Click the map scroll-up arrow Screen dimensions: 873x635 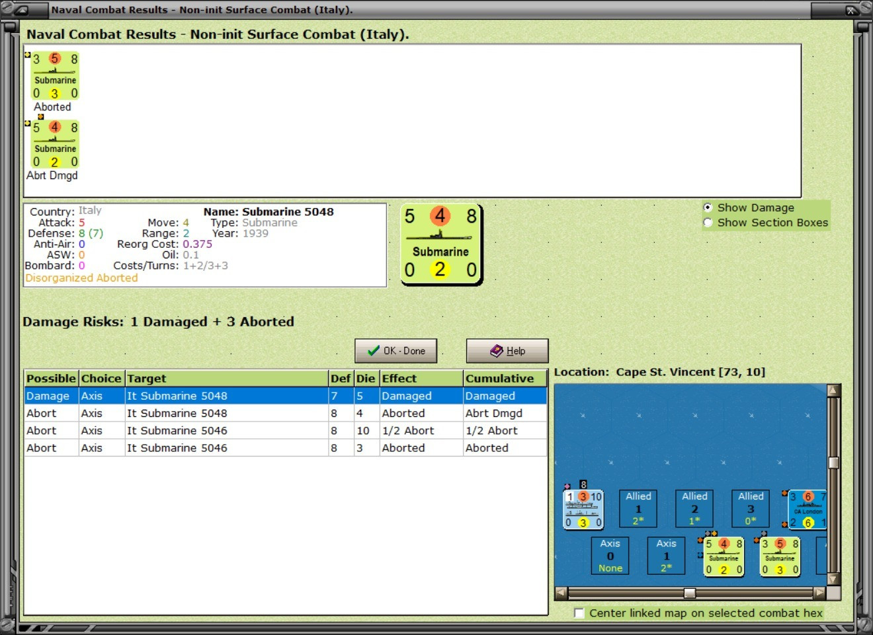[x=833, y=390]
